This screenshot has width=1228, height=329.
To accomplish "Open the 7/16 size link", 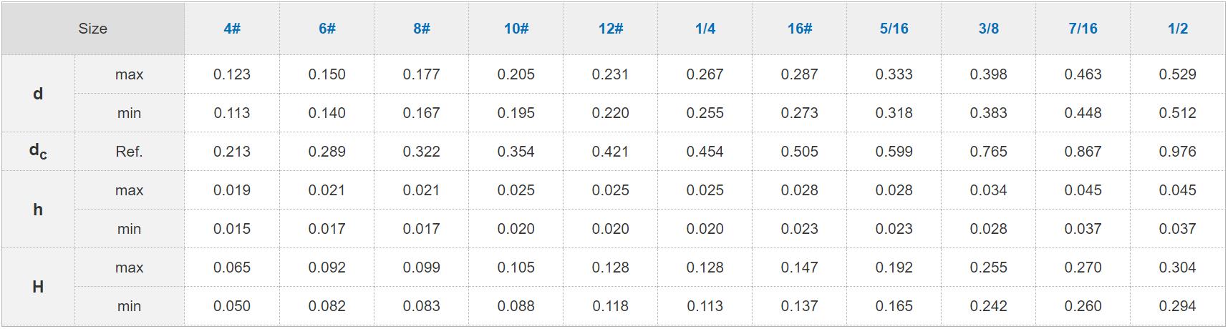I will click(1083, 29).
